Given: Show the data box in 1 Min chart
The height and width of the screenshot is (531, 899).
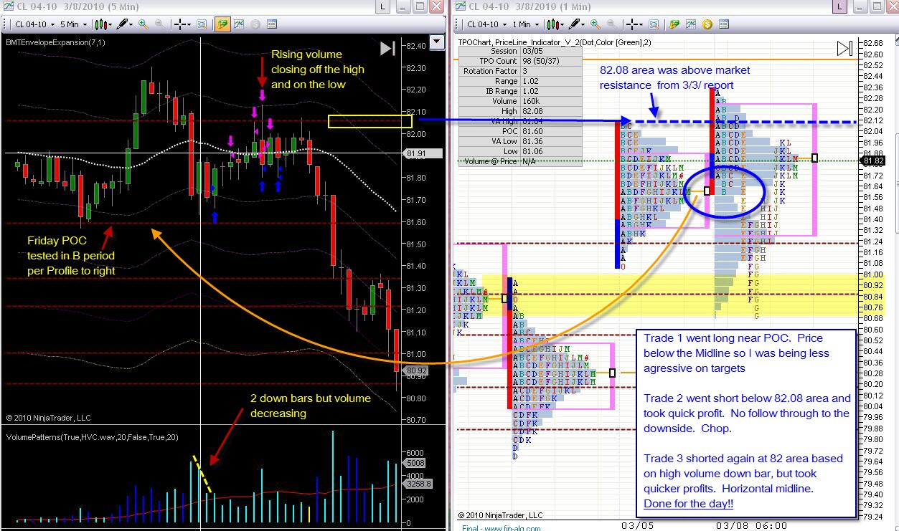Looking at the screenshot, I should 654,24.
